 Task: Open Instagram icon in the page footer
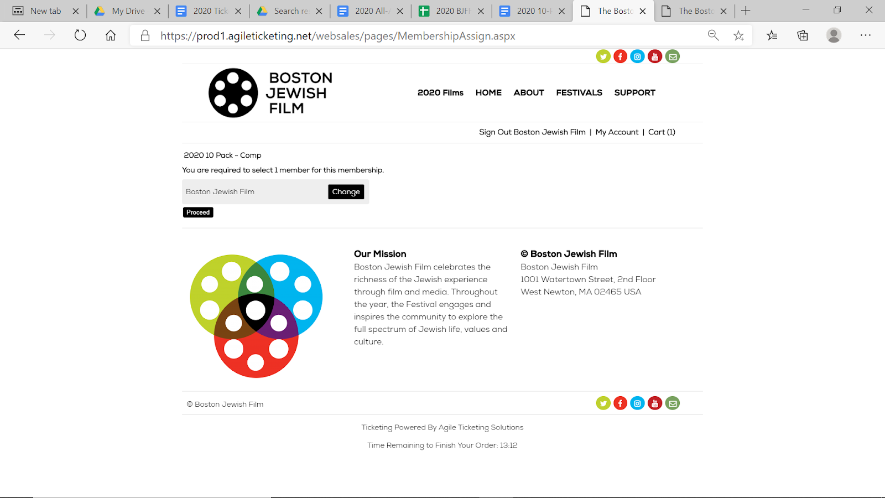pyautogui.click(x=637, y=403)
